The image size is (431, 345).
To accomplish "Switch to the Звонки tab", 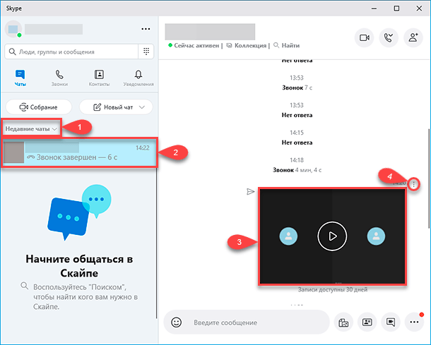I will coord(59,78).
